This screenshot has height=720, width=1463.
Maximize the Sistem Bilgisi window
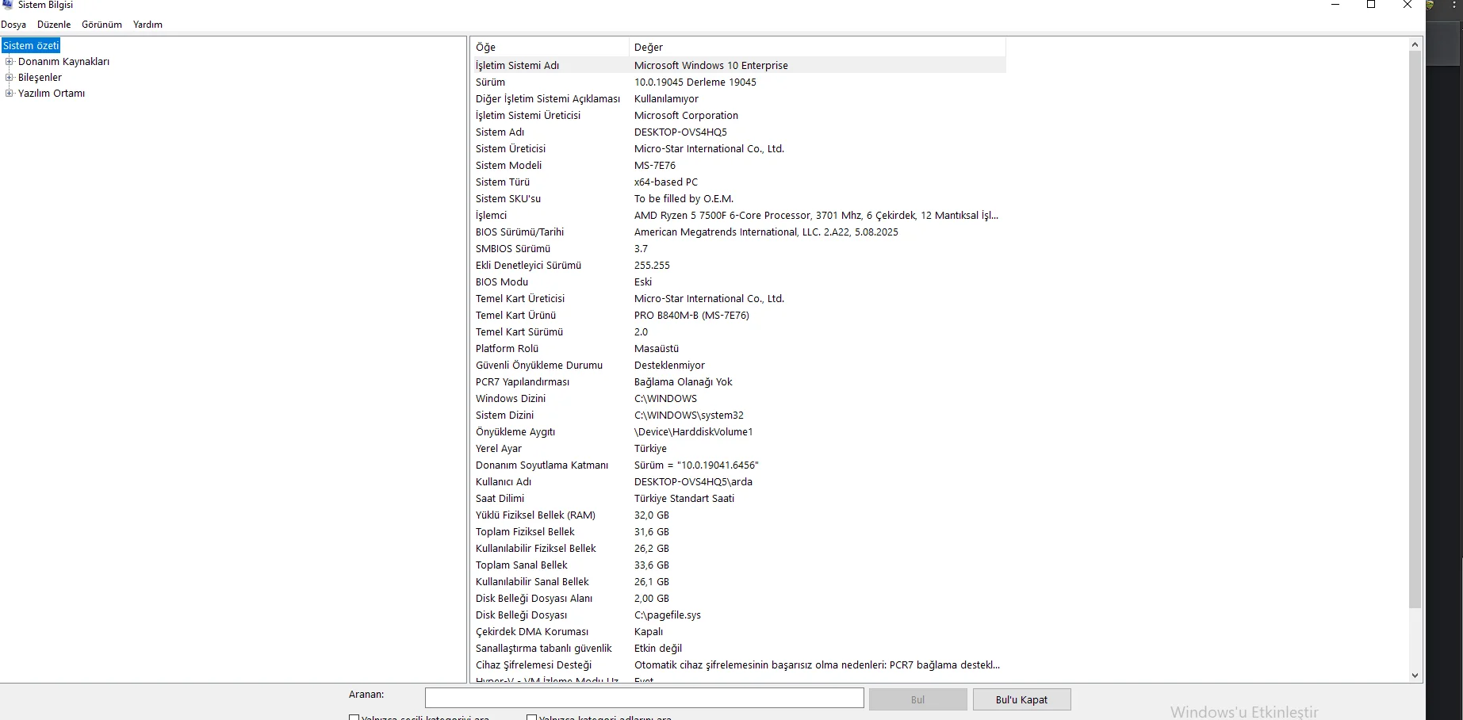click(x=1371, y=5)
